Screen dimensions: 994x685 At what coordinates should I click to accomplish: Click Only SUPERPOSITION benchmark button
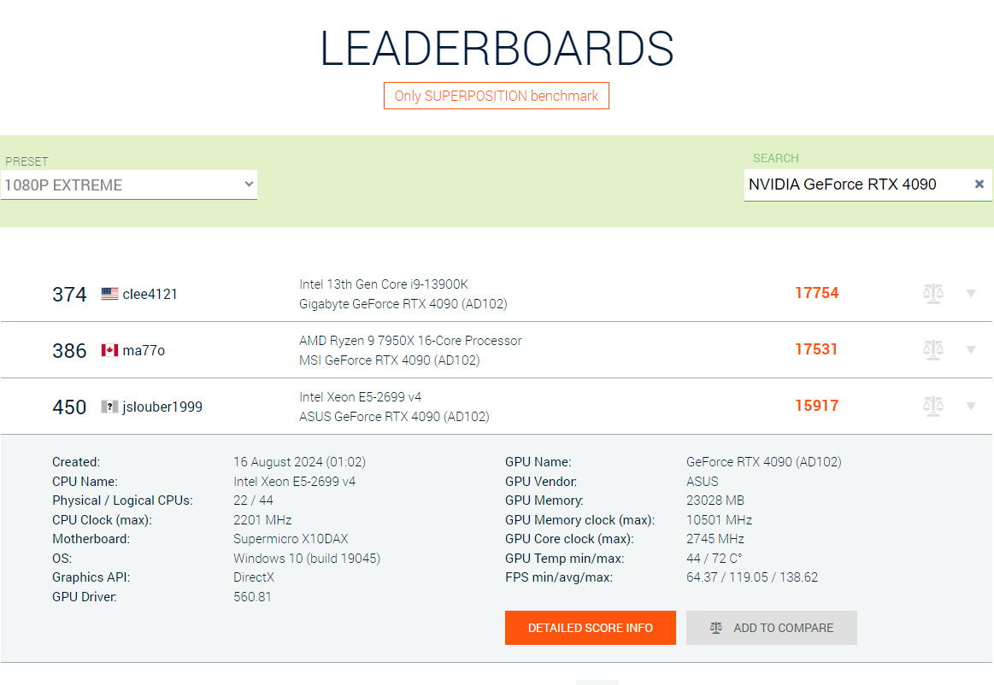point(497,96)
